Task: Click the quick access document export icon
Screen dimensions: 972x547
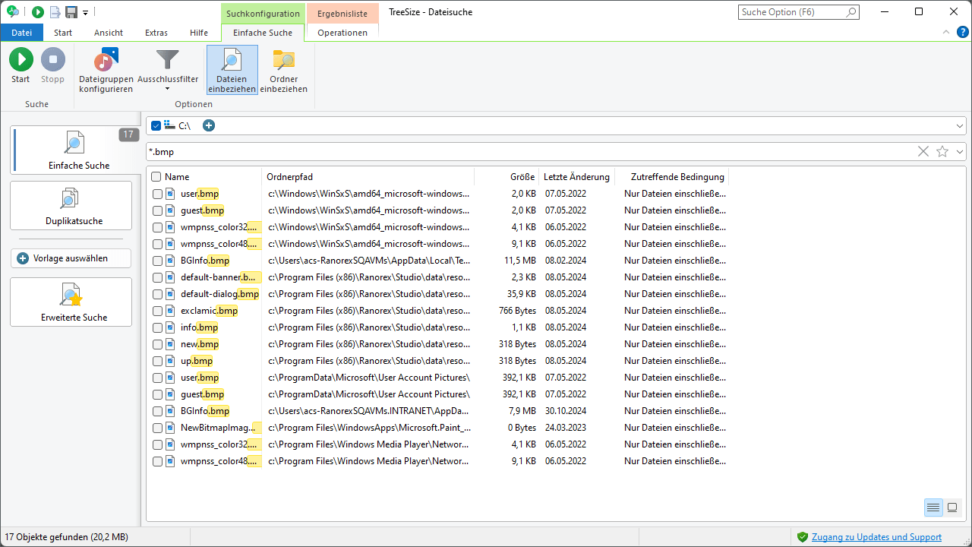Action: (55, 11)
